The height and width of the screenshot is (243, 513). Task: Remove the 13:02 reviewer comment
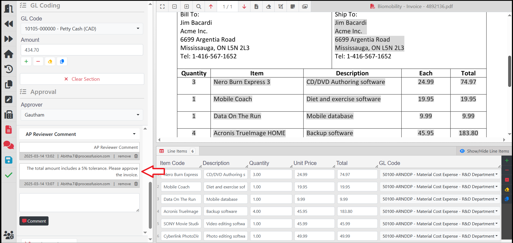click(x=128, y=156)
